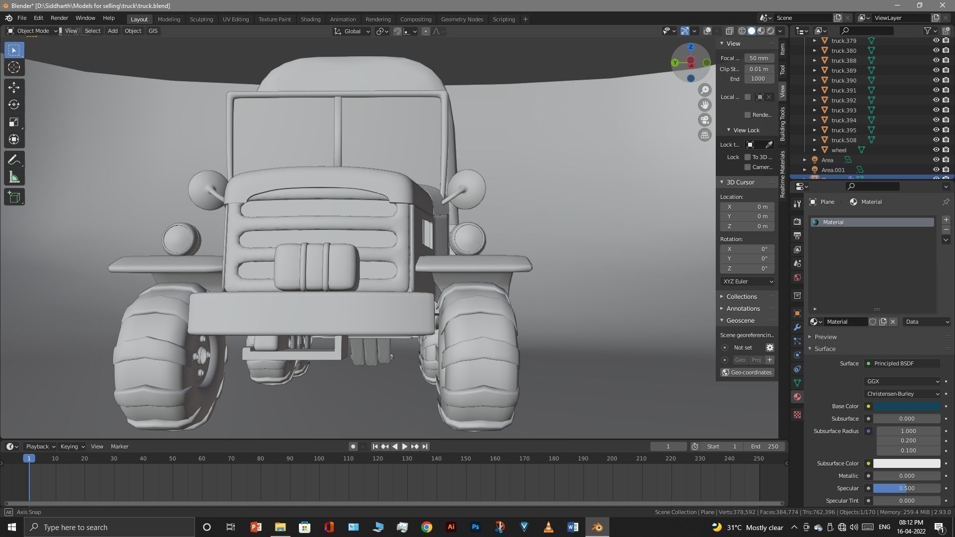The width and height of the screenshot is (955, 537).
Task: Click the Subsurface Color swatch
Action: click(907, 463)
